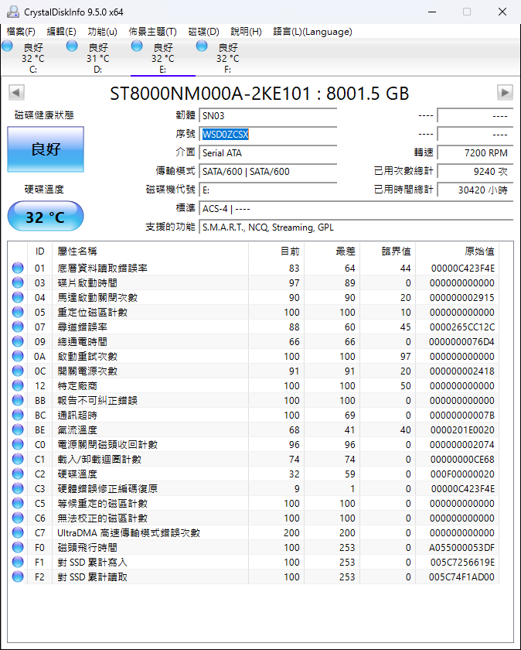Screen dimensions: 521x650
Task: Click the transfer mode field SATA/600
Action: tap(268, 171)
